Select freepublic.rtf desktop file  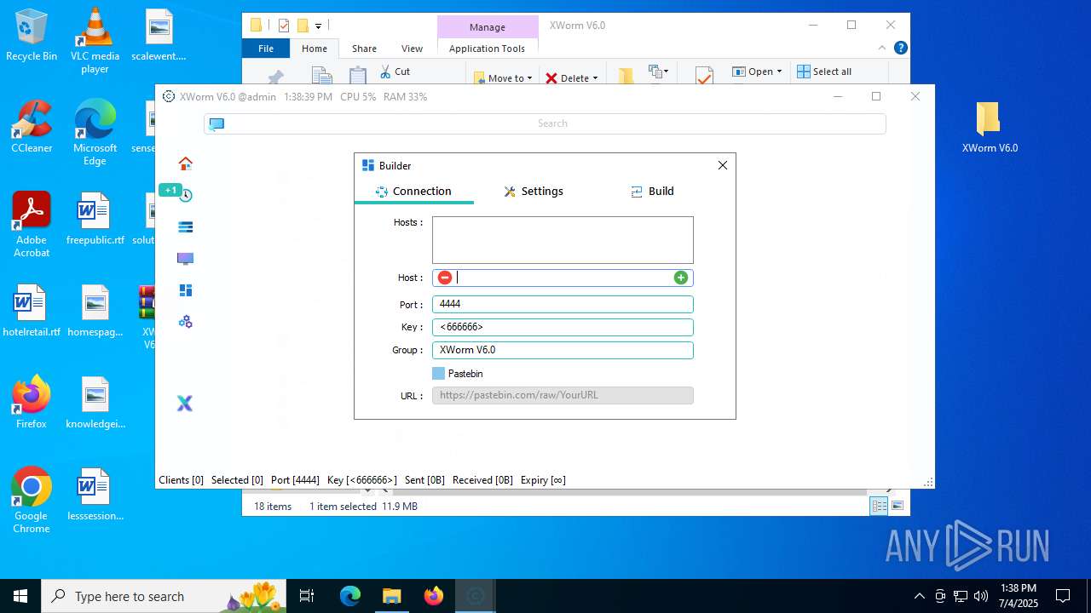[95, 219]
